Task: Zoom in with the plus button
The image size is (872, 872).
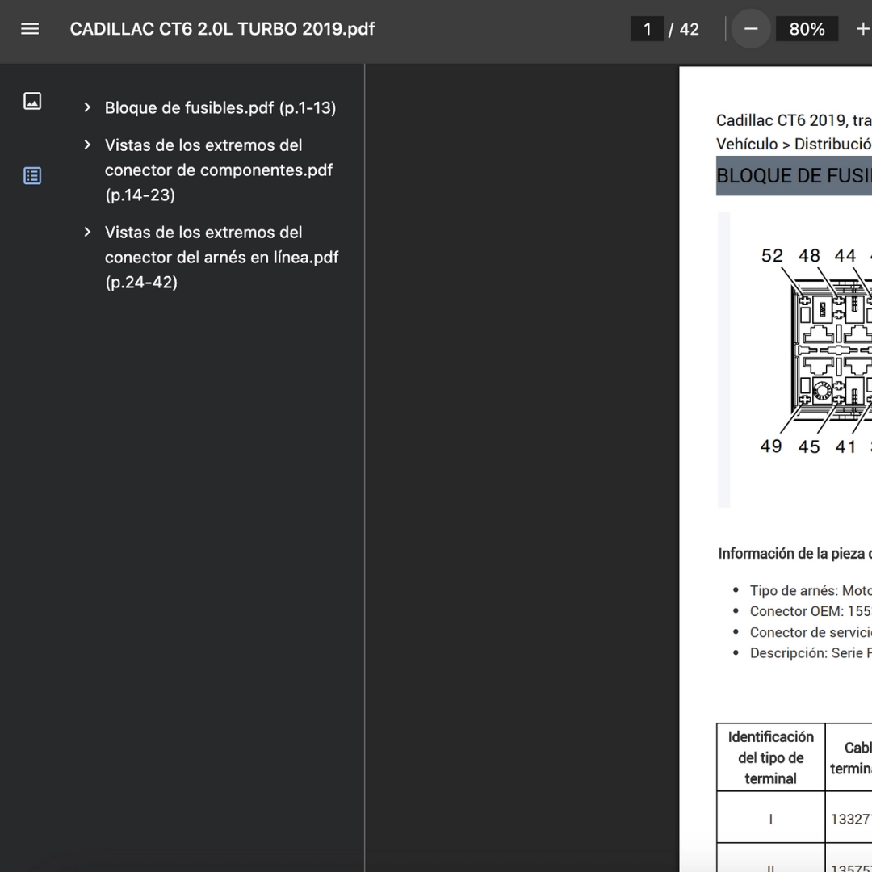Action: coord(862,29)
